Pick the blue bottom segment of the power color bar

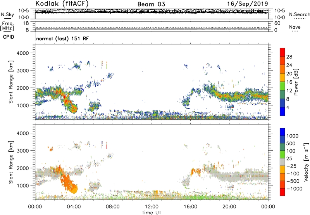(282, 111)
